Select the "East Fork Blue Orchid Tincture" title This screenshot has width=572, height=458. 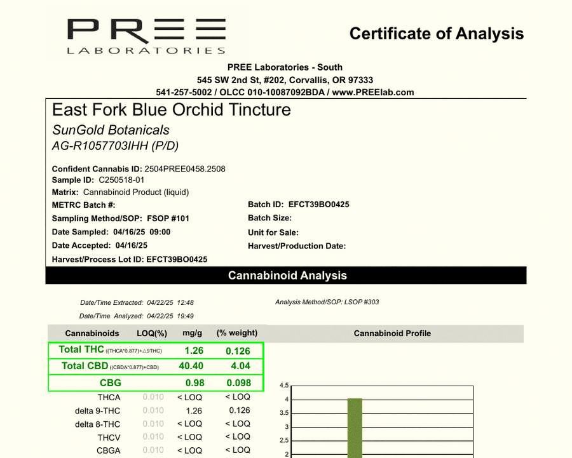tap(172, 109)
